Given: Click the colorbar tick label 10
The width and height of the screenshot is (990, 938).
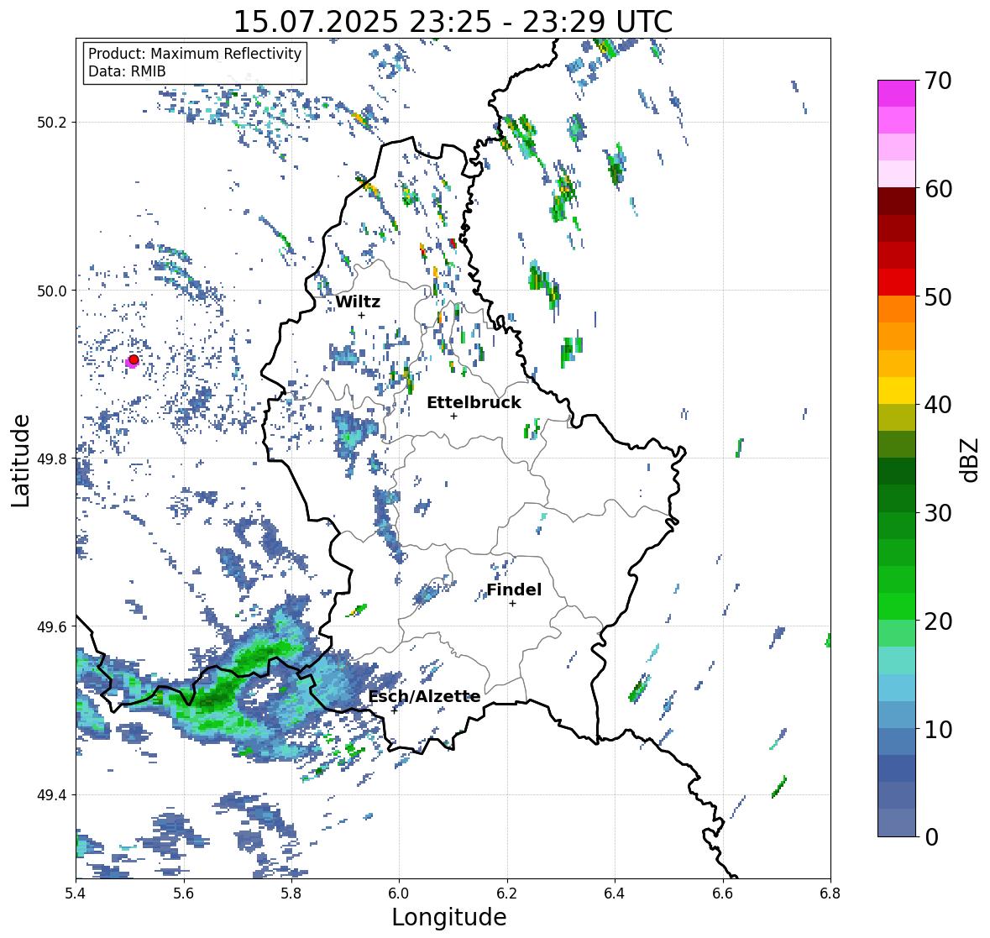Looking at the screenshot, I should 938,729.
